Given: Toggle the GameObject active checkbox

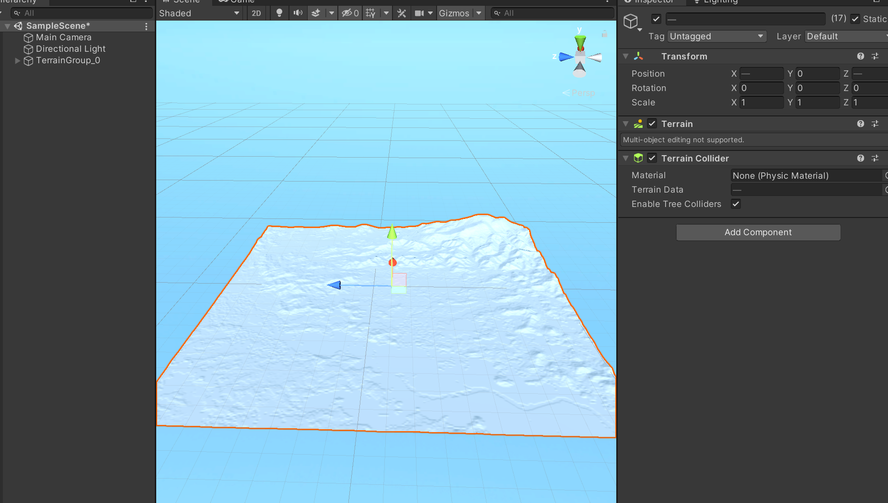Looking at the screenshot, I should [x=657, y=19].
